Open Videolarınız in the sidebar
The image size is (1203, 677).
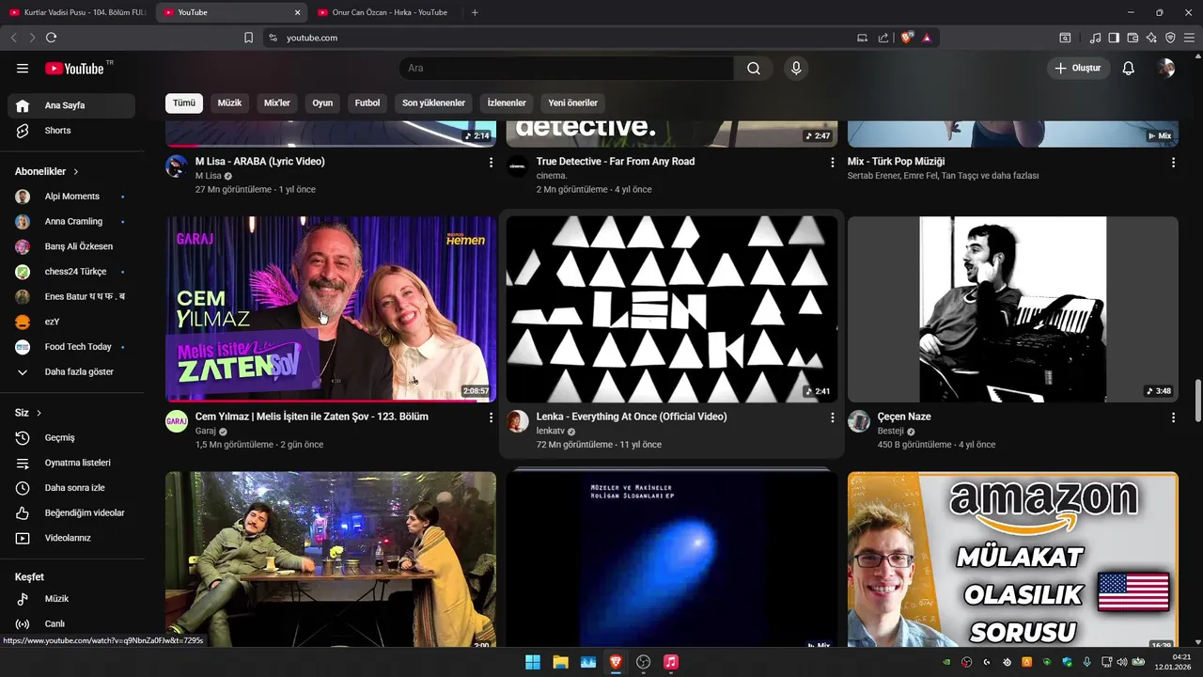coord(71,538)
